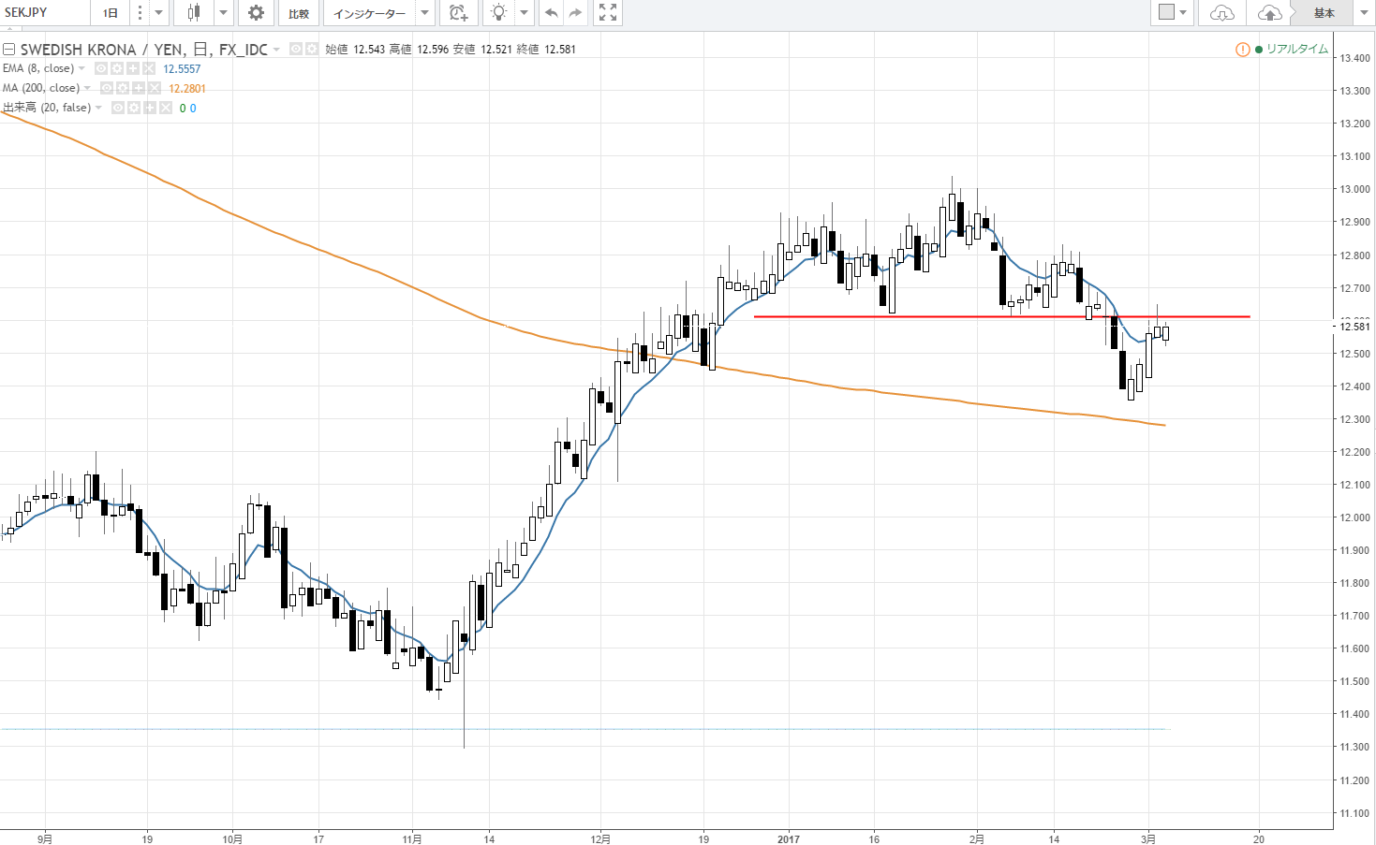Click the 11.100 price scale label
Image resolution: width=1376 pixels, height=845 pixels.
1354,813
